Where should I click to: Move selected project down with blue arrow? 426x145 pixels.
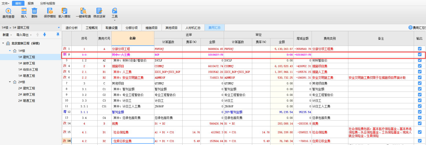44,35
